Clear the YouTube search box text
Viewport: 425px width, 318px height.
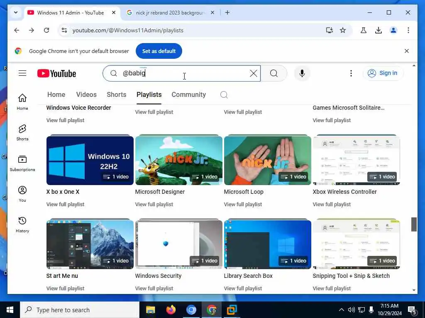[x=254, y=73]
